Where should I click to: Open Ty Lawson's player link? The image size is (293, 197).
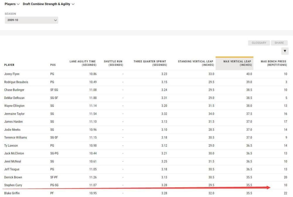click(x=11, y=145)
